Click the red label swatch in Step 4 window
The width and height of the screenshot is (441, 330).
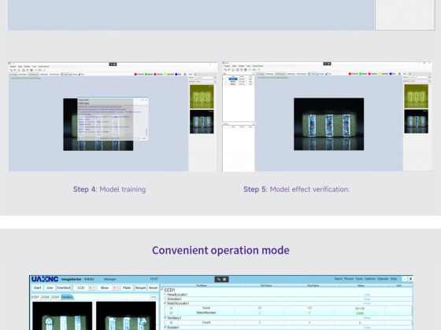[x=135, y=75]
